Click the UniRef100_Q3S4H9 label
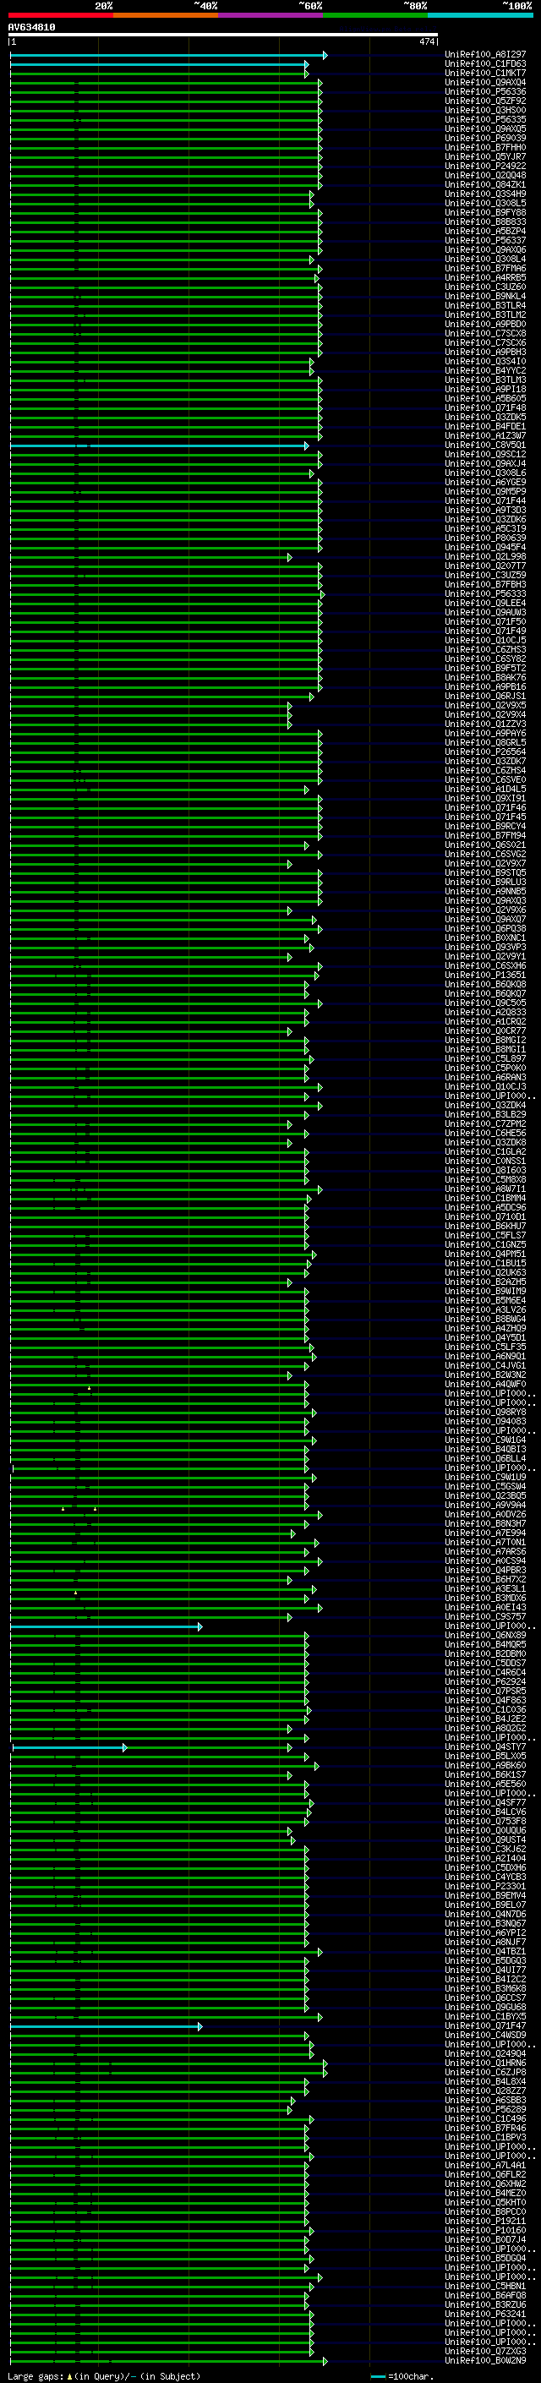The width and height of the screenshot is (541, 2383). [x=485, y=194]
